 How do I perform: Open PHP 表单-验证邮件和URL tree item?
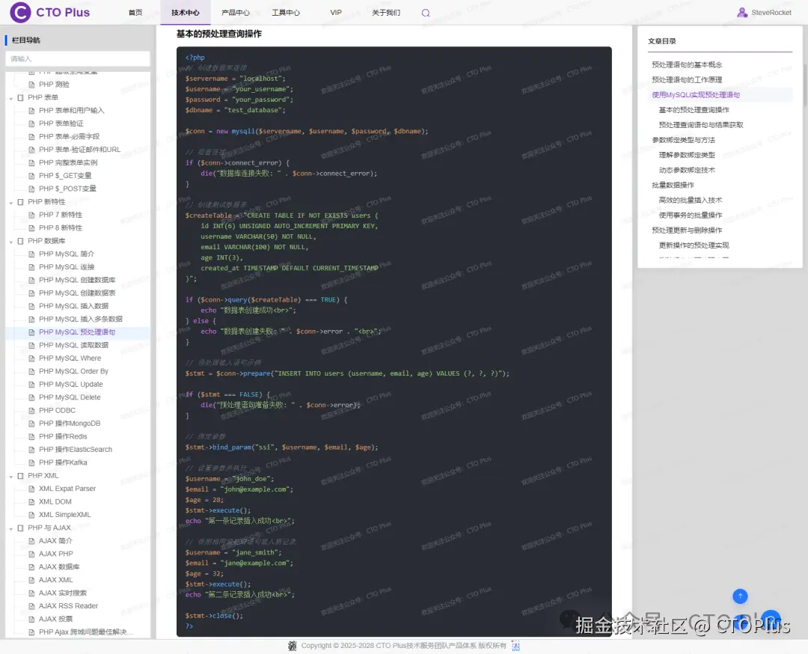(79, 150)
